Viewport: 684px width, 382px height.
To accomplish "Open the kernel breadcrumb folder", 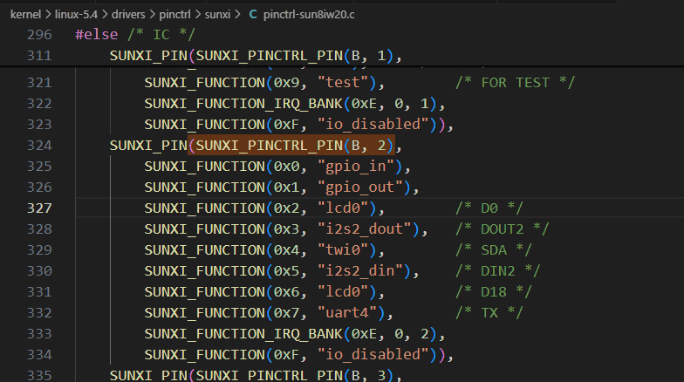I will pyautogui.click(x=26, y=15).
